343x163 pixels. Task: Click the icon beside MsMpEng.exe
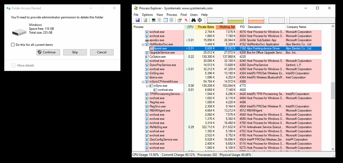pyautogui.click(x=147, y=127)
